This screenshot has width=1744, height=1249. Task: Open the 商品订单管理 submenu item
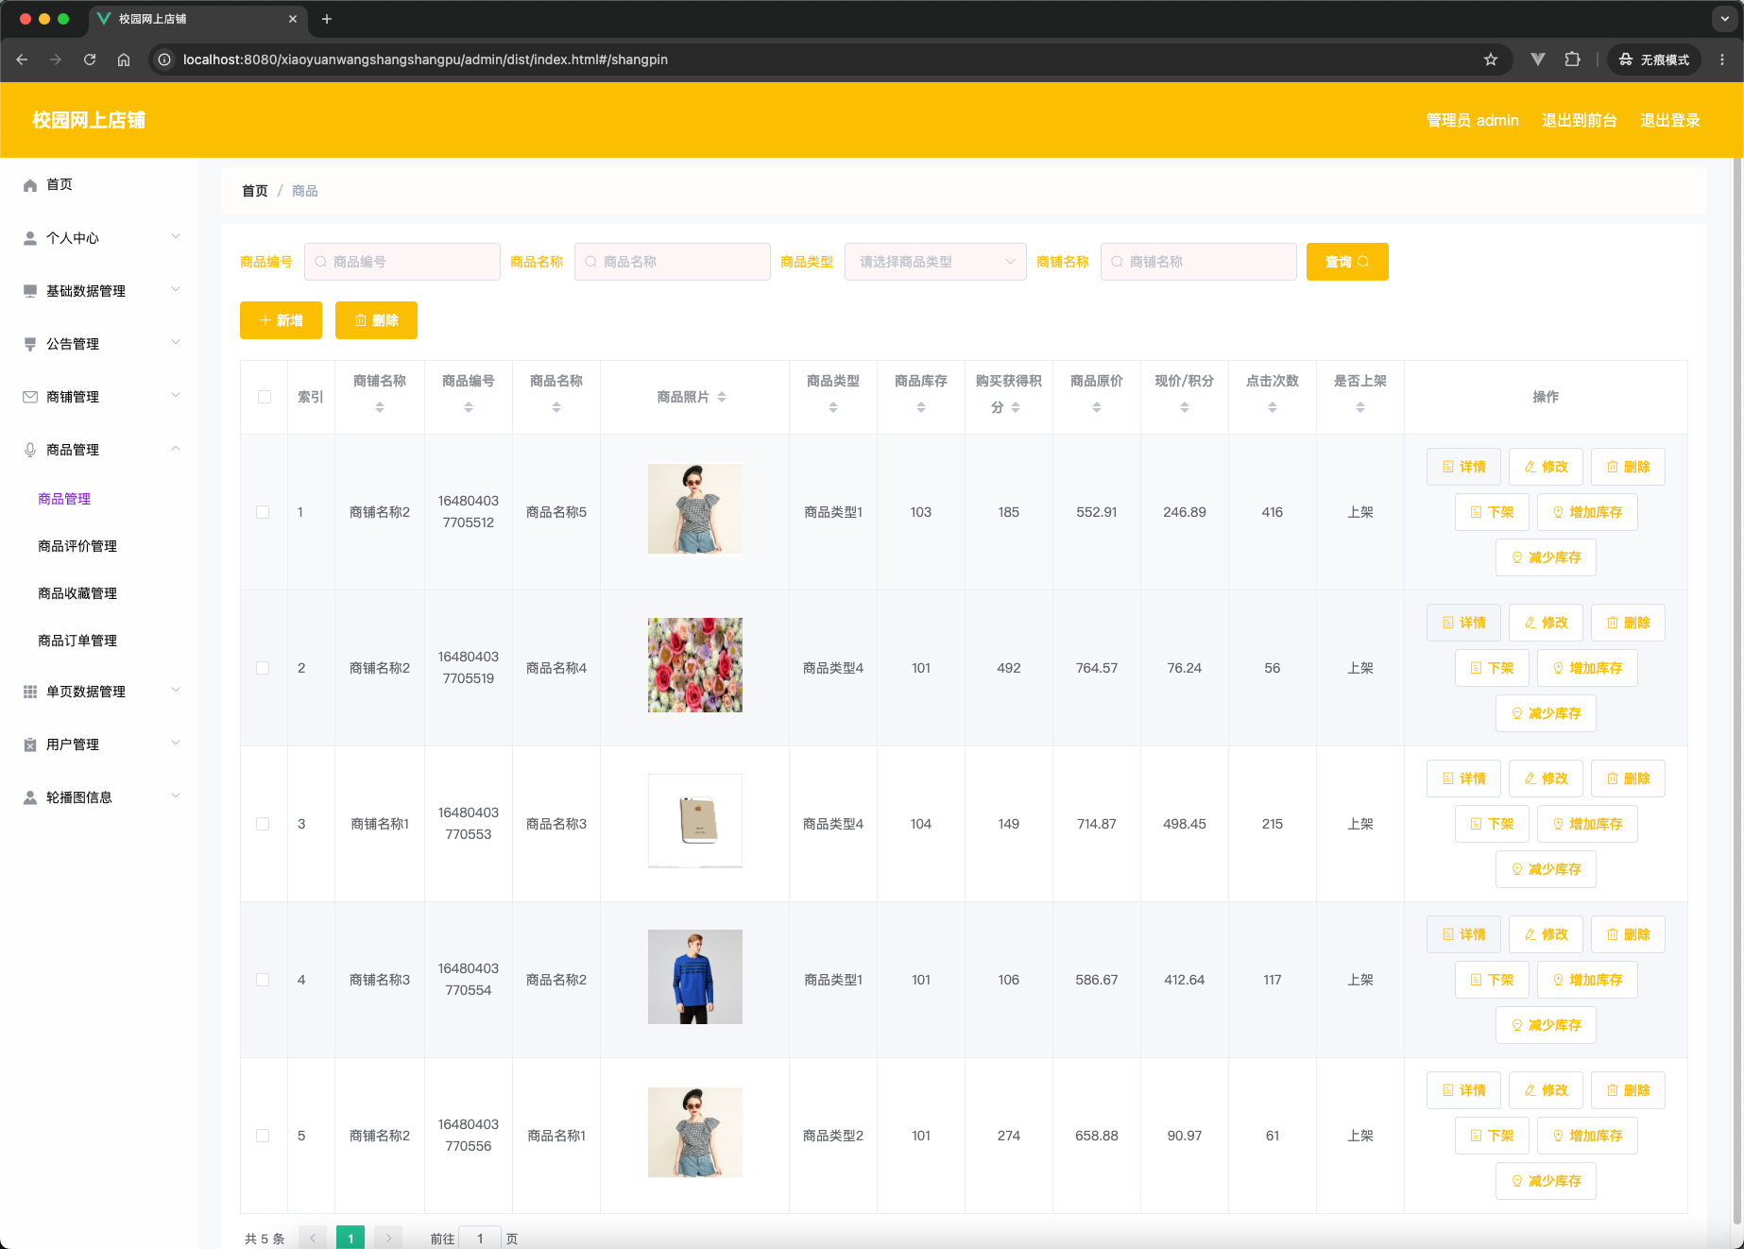[77, 641]
